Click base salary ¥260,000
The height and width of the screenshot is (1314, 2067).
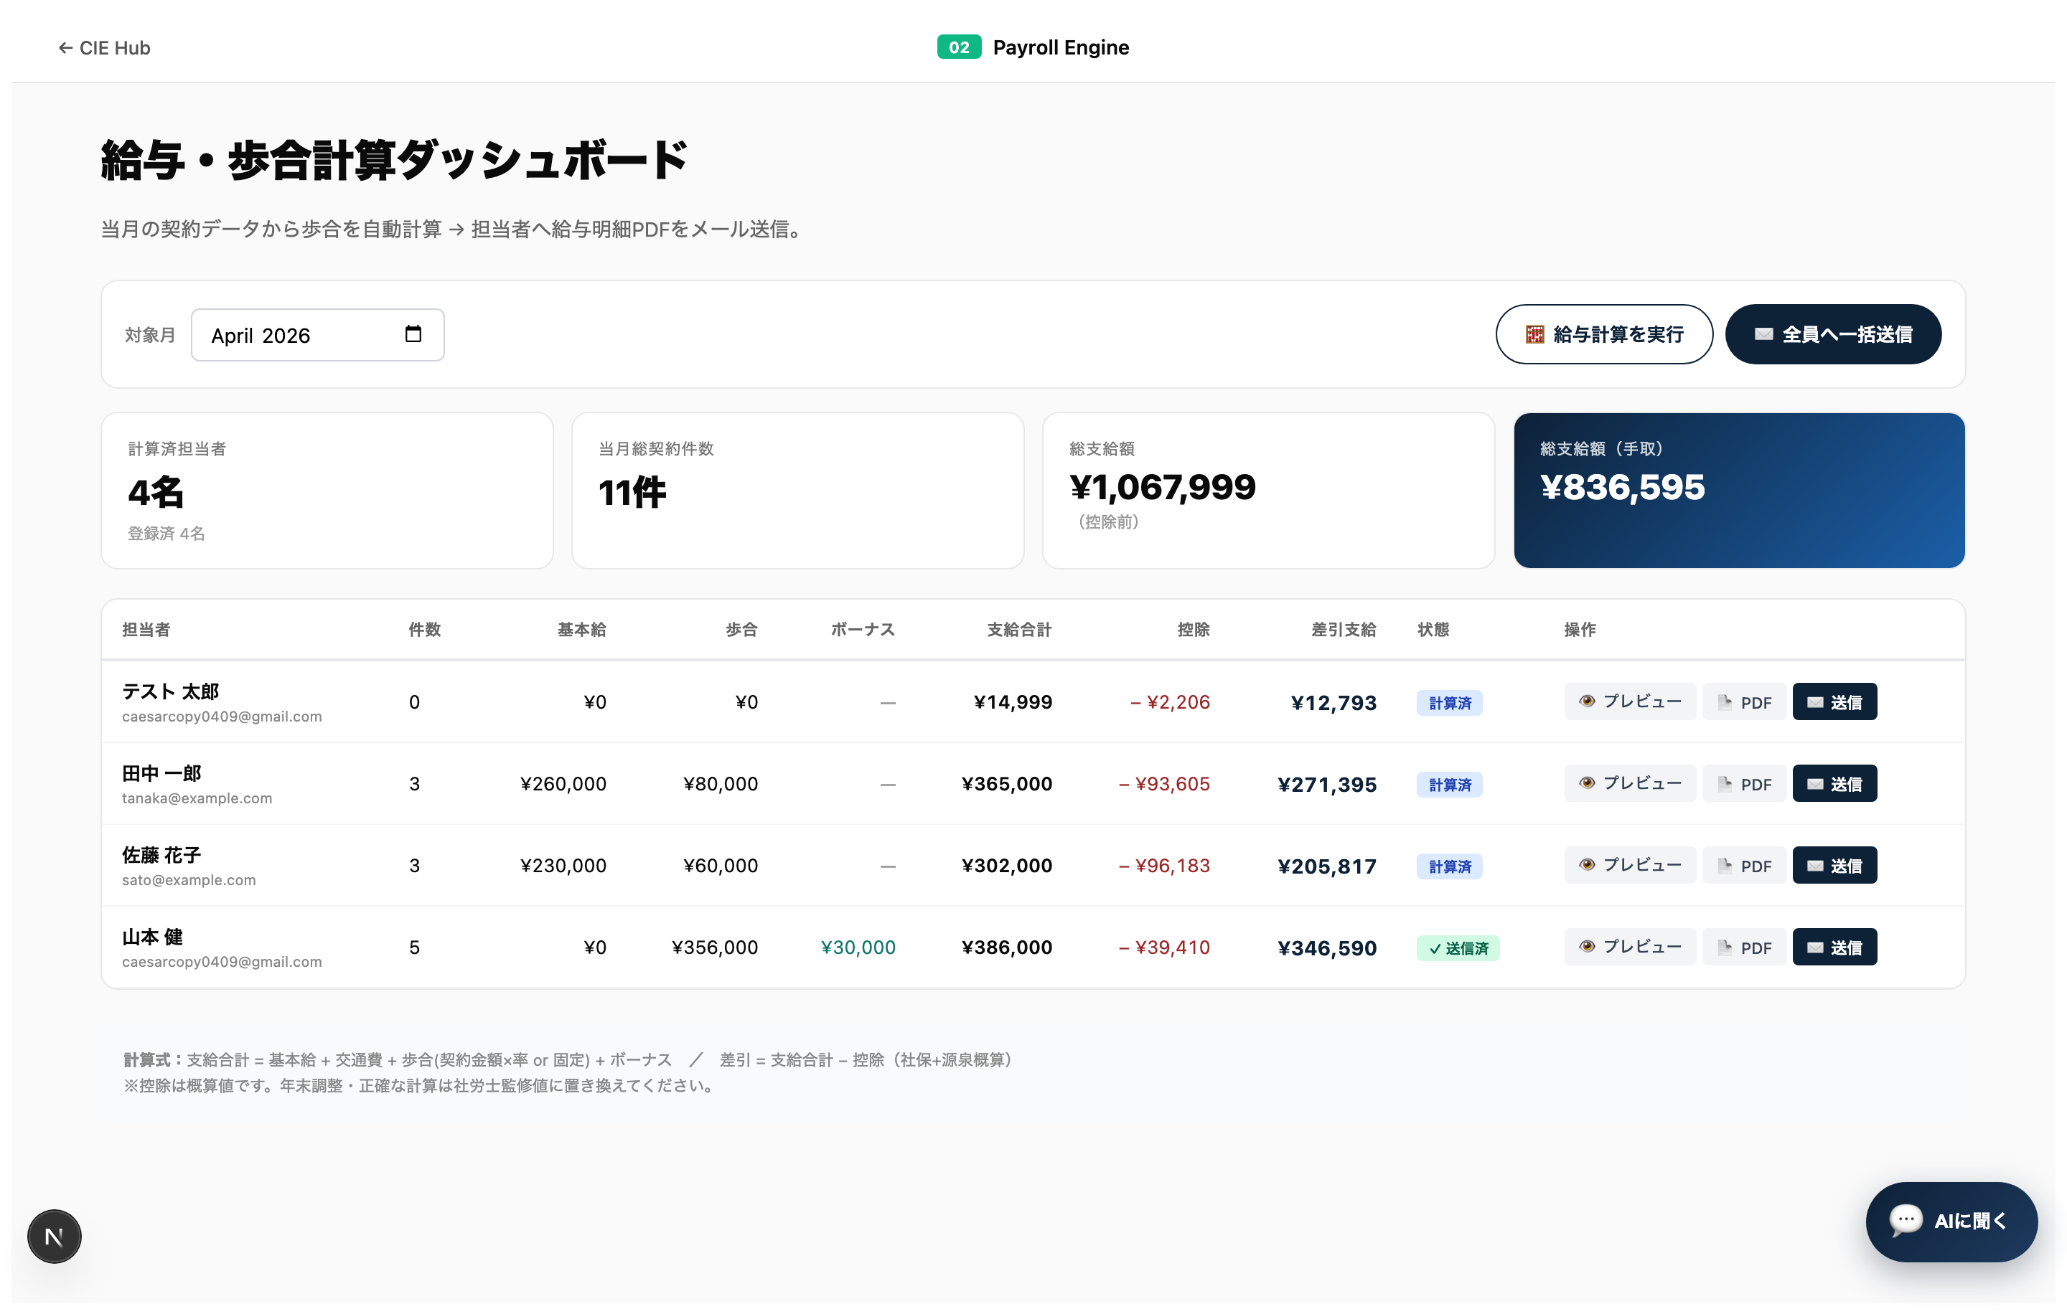(x=563, y=784)
